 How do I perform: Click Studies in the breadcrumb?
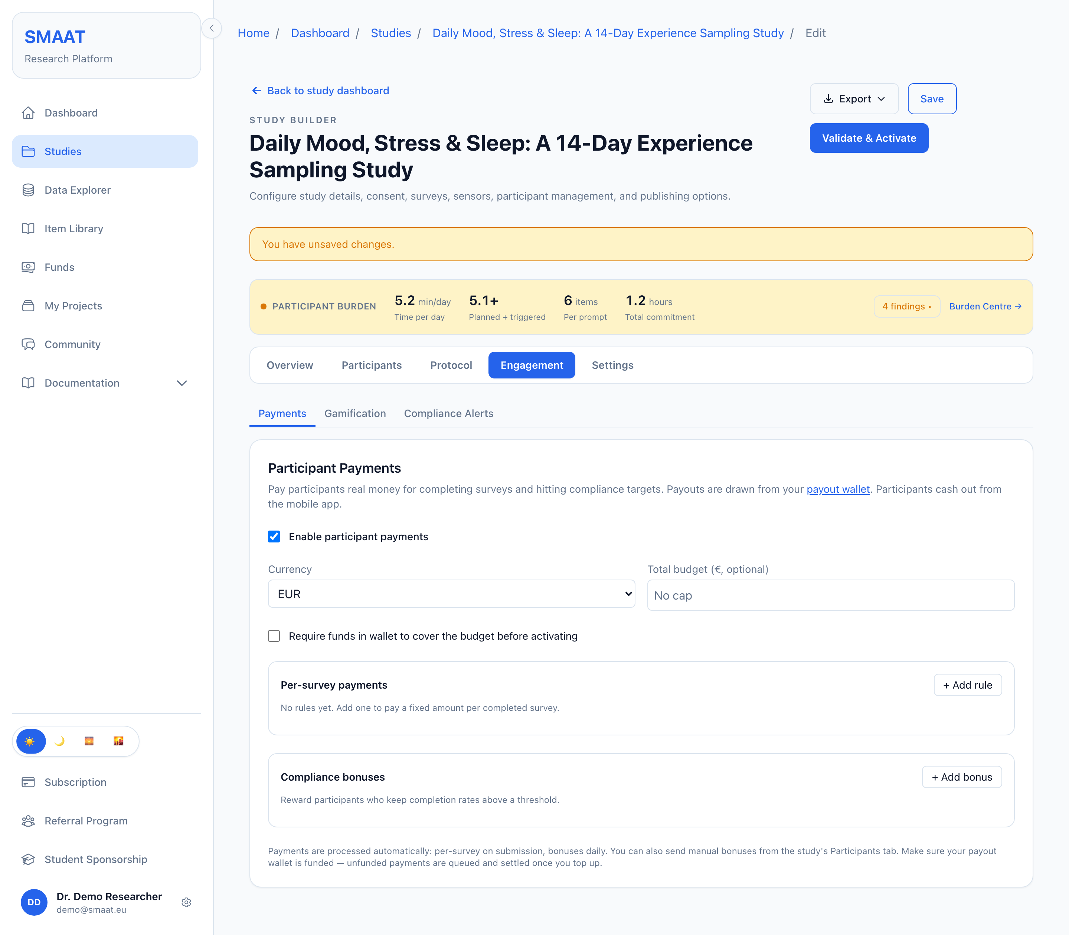(x=391, y=33)
